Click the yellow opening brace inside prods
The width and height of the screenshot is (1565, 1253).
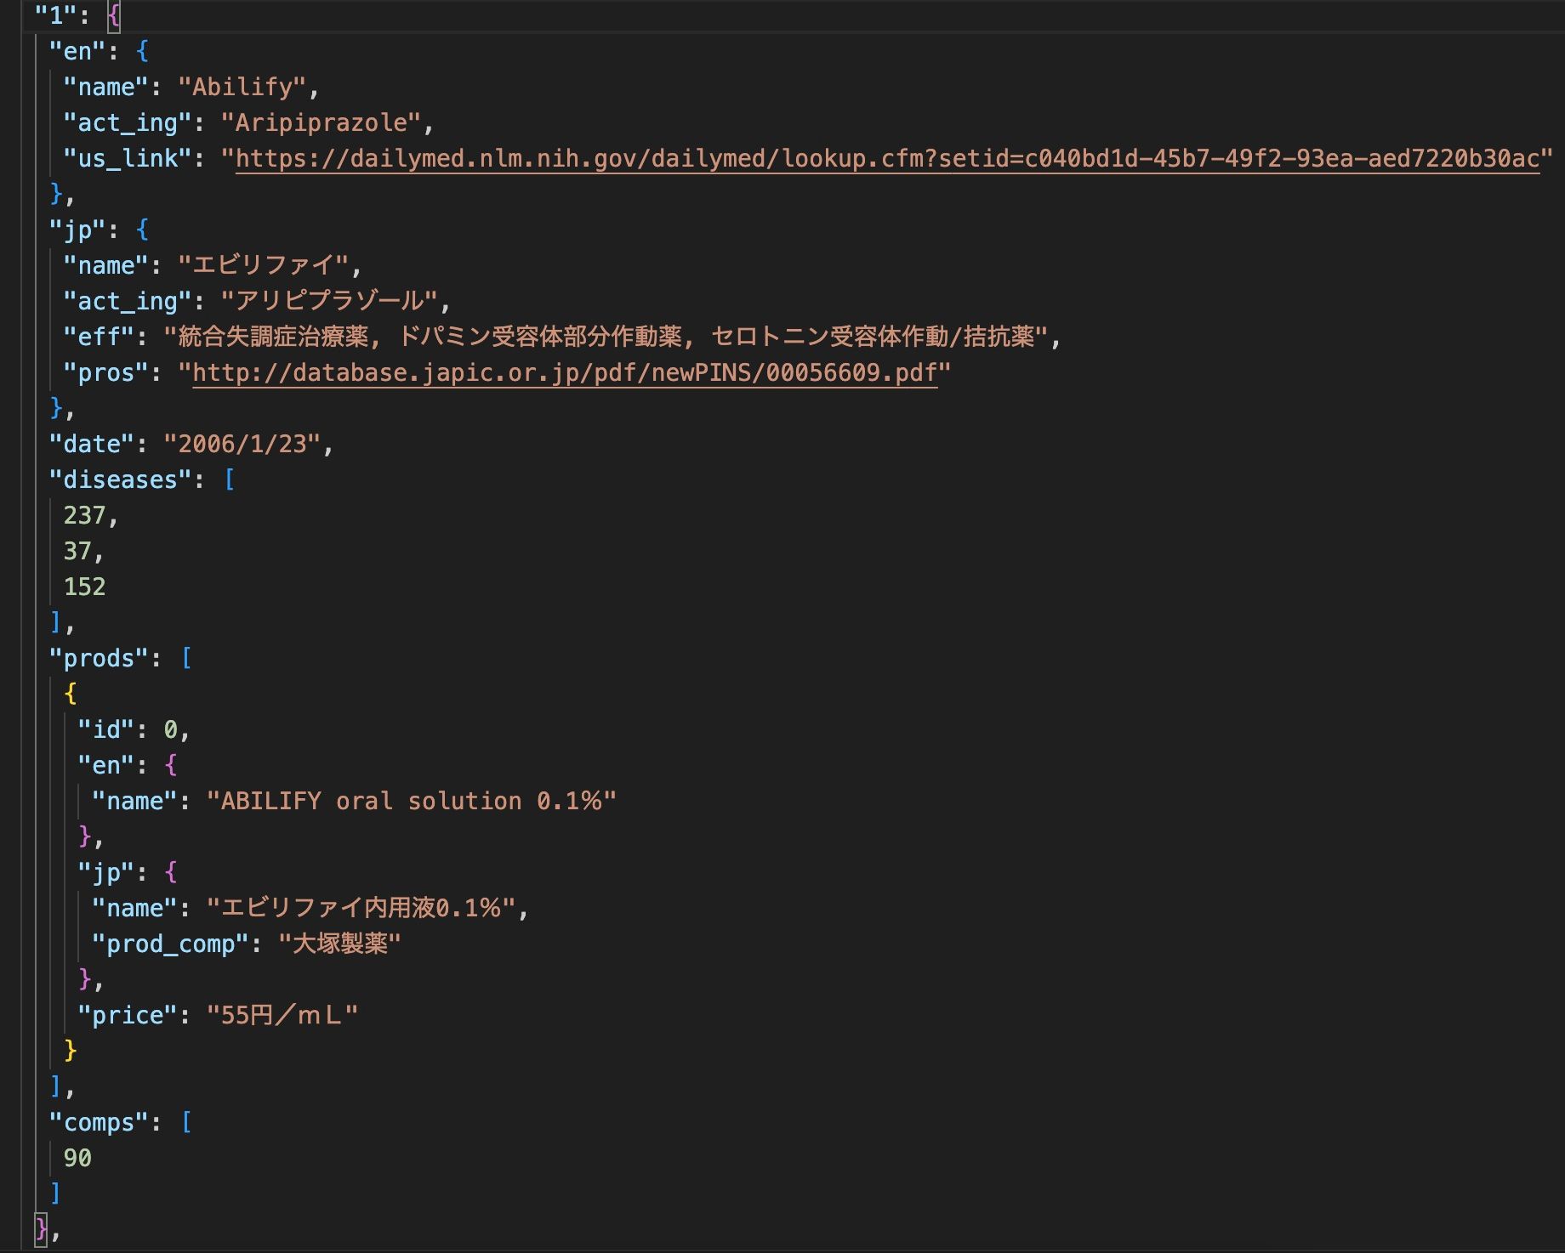pyautogui.click(x=71, y=695)
